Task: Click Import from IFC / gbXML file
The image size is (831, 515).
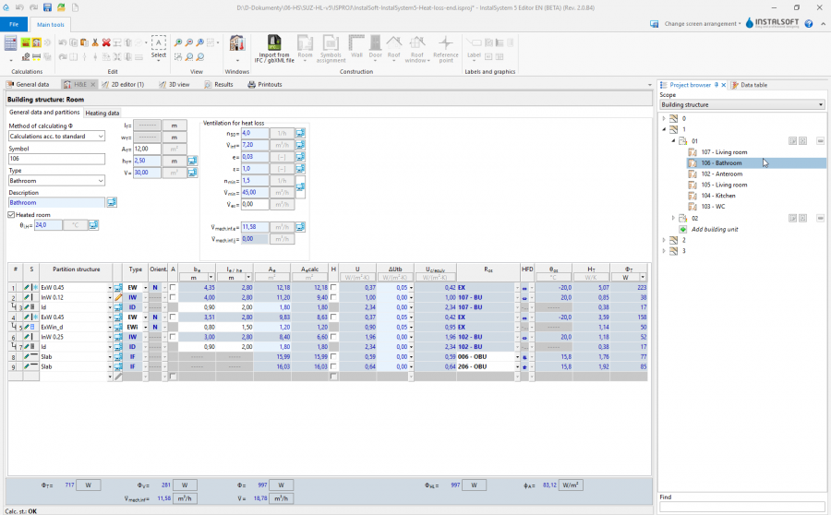Action: click(275, 48)
